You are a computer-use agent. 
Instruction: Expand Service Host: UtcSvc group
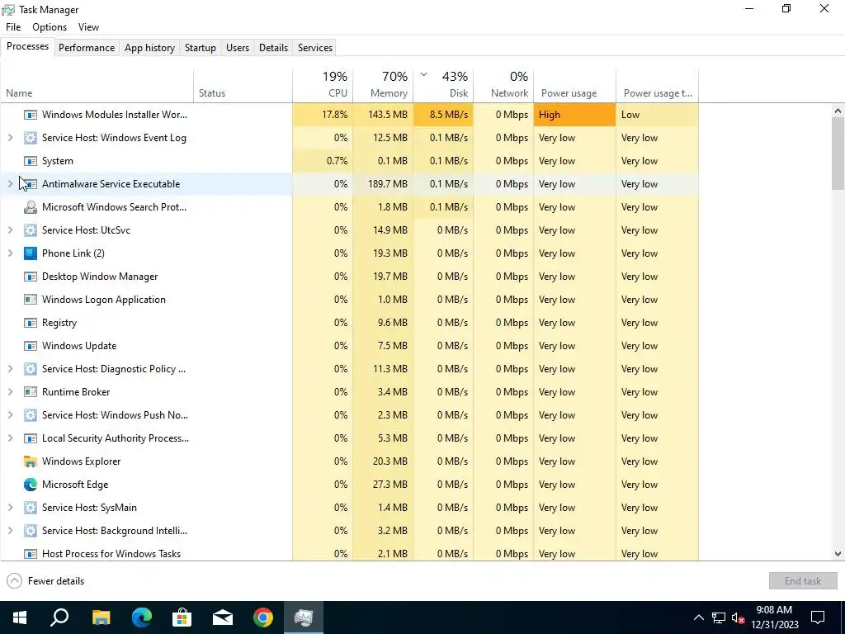tap(10, 230)
